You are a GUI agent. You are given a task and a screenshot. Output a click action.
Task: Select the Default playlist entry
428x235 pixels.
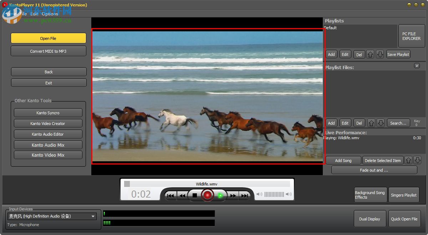click(330, 28)
